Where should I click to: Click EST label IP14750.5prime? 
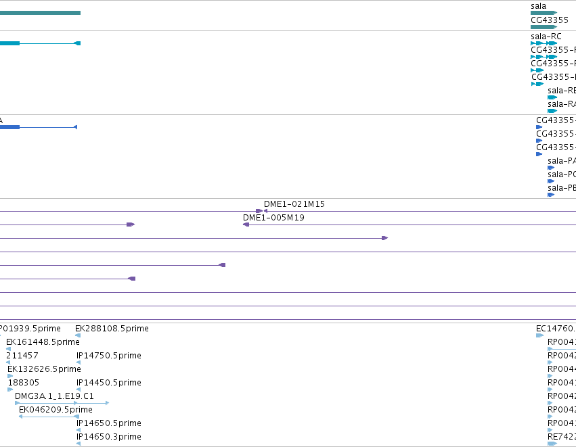point(109,356)
